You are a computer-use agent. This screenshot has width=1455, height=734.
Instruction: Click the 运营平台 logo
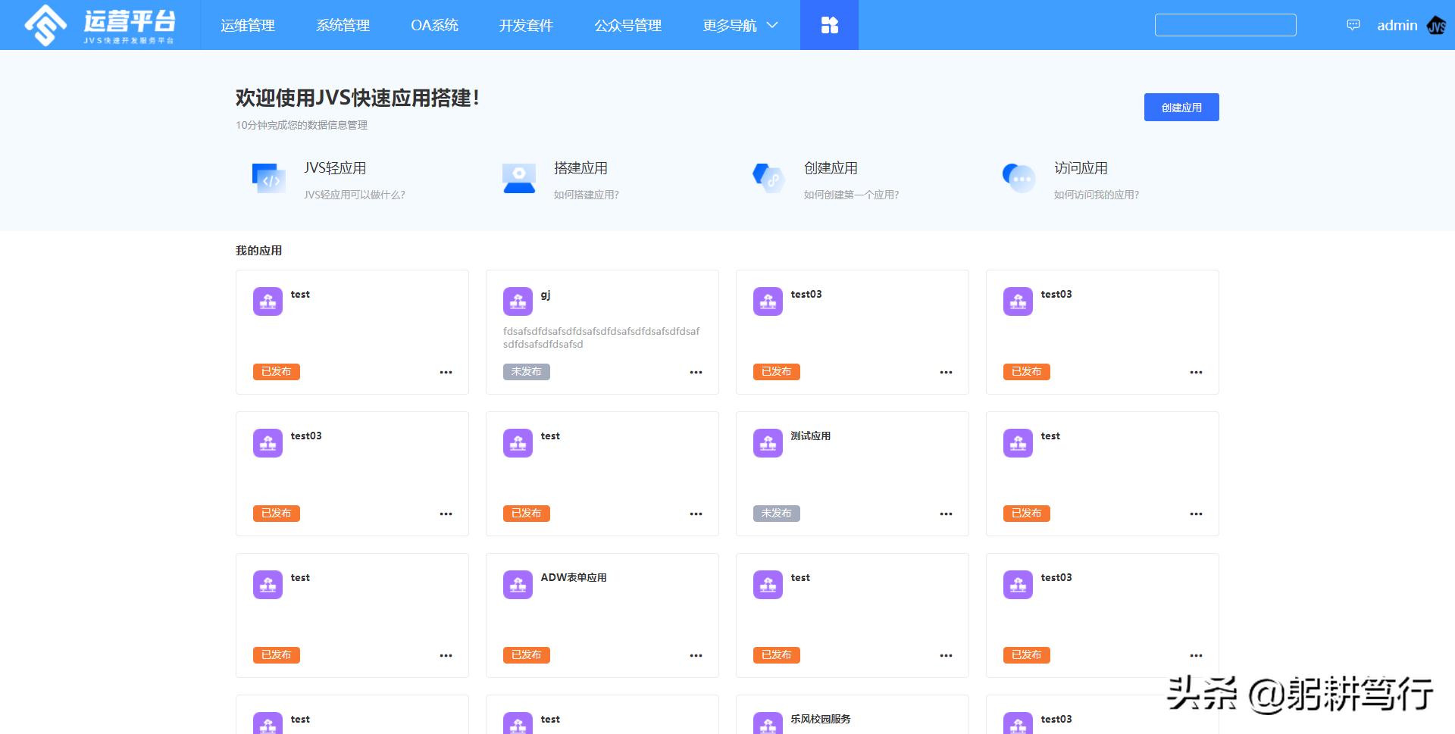click(99, 25)
